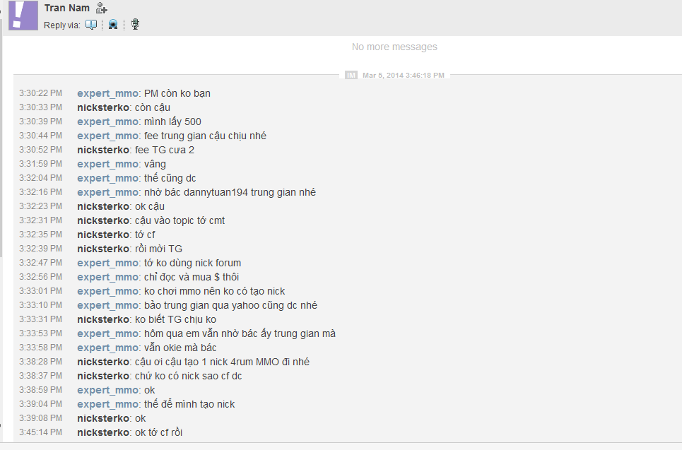
Task: Select message mentioning dannytuan194 trung gian
Action: pos(230,192)
